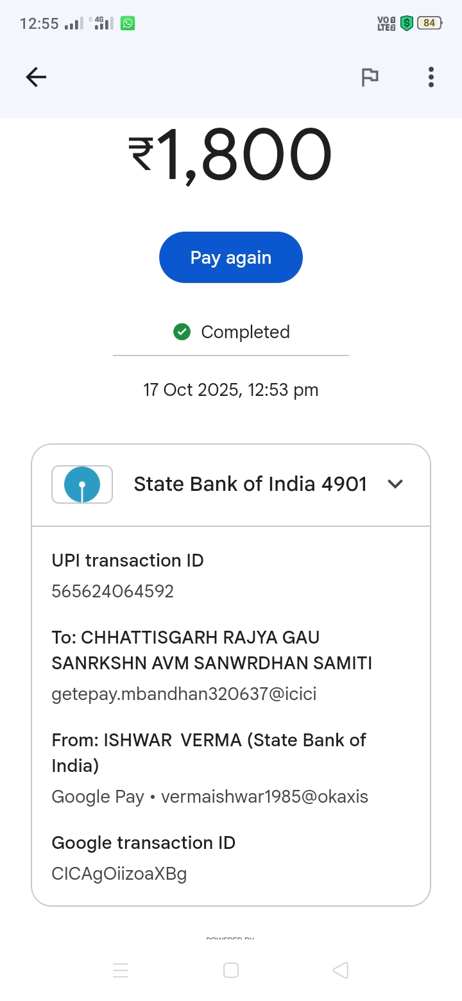
Task: Tap the WhatsApp notification icon in status bar
Action: [128, 24]
